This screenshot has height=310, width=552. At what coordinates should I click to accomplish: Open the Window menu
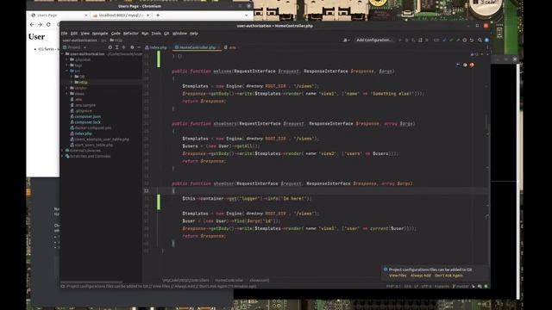tap(179, 34)
